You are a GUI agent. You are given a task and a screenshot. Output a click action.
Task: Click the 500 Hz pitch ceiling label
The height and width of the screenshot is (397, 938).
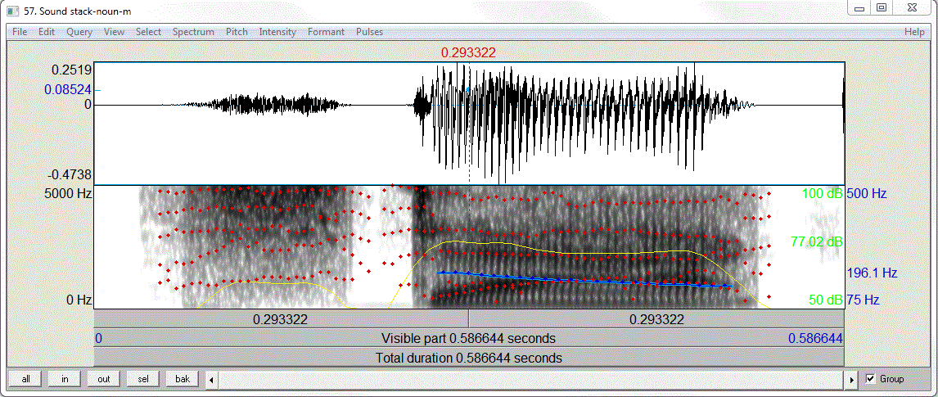868,193
